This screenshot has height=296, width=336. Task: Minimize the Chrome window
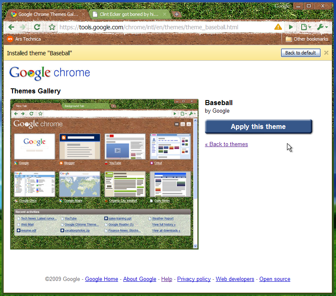298,6
